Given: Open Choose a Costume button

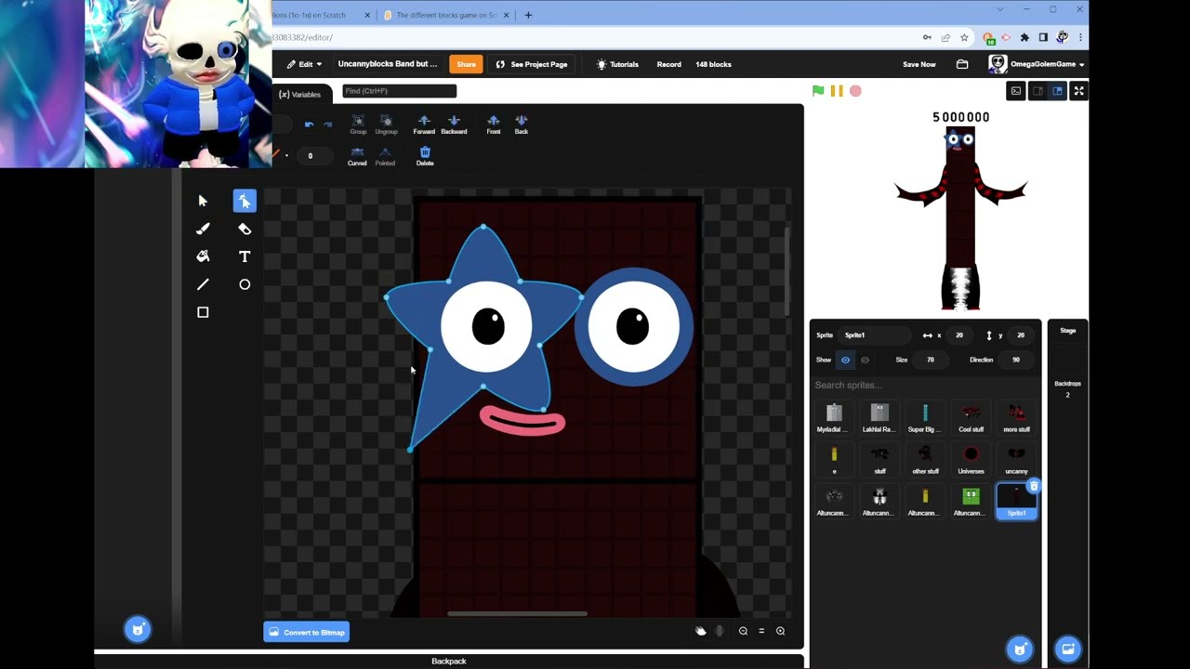Looking at the screenshot, I should 138,629.
